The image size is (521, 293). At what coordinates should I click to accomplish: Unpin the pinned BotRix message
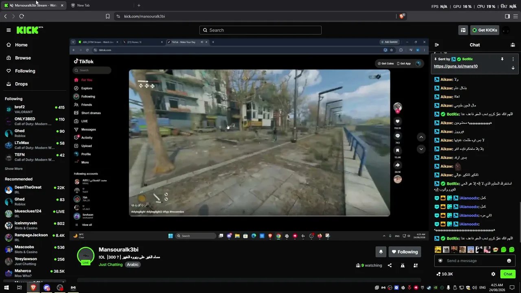tap(502, 59)
